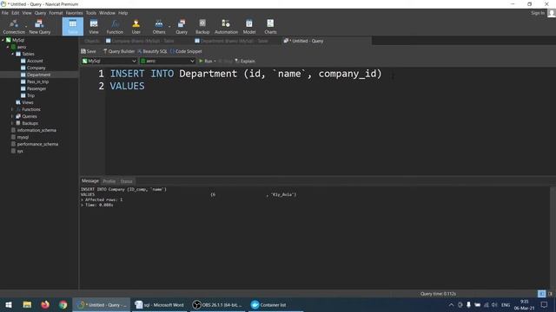Select the Department table
This screenshot has height=312, width=556.
[38, 75]
